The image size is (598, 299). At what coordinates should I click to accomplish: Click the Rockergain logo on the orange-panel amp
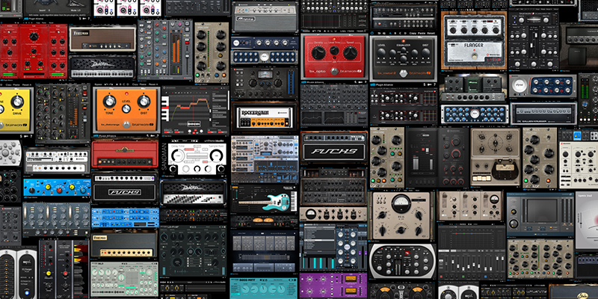(256, 111)
